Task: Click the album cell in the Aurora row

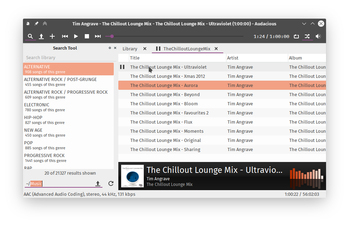Action: click(x=307, y=86)
